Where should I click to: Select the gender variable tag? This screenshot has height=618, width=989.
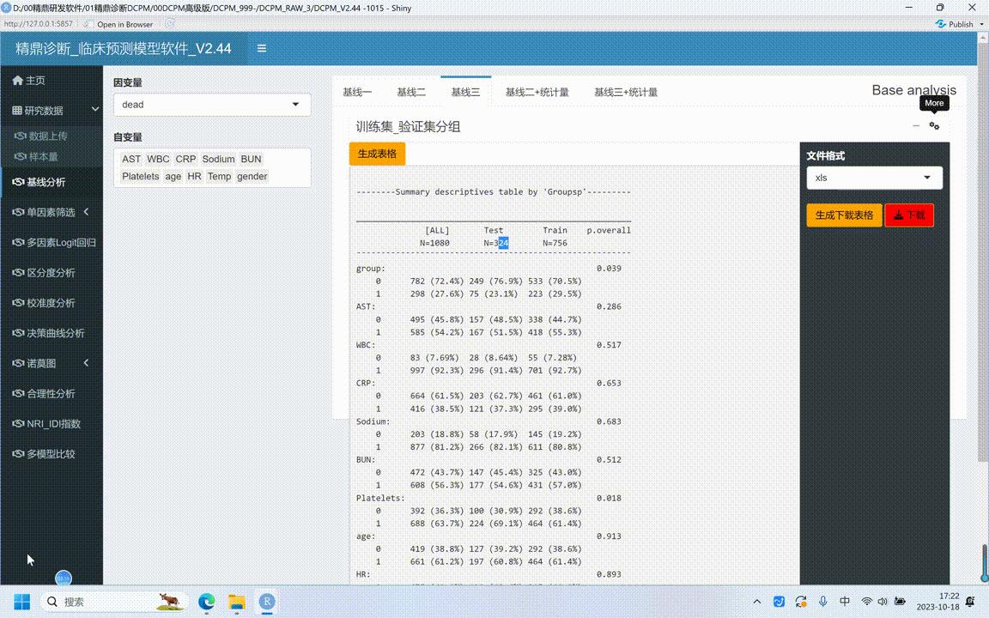252,177
